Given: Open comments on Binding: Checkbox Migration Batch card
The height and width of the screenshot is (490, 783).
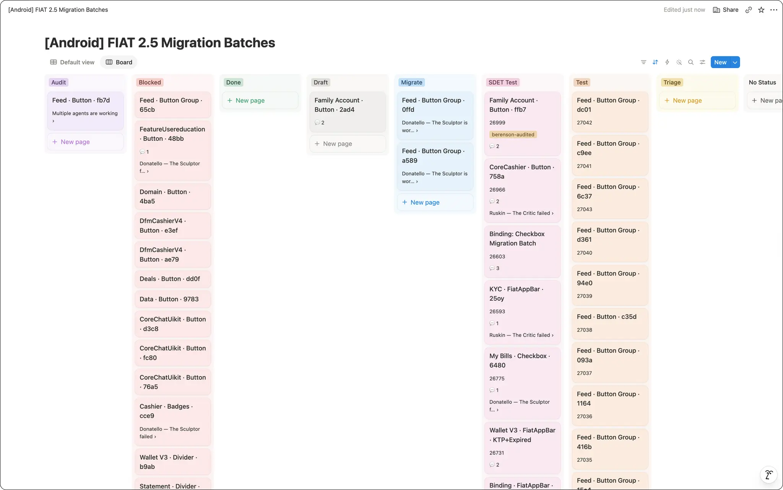Looking at the screenshot, I should point(494,269).
